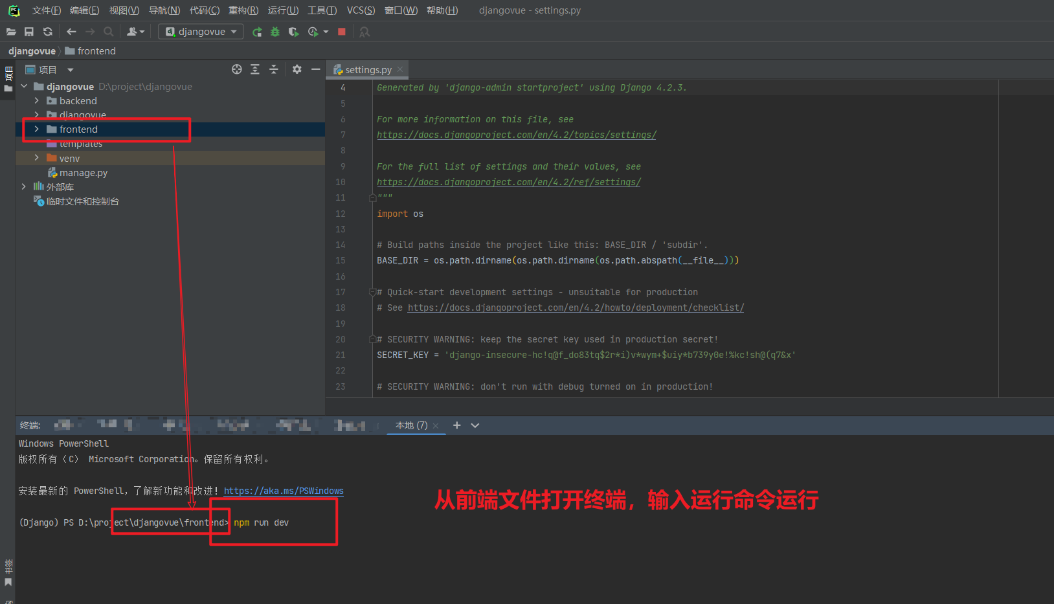
Task: Open the topics/settings documentation link
Action: pyautogui.click(x=517, y=135)
